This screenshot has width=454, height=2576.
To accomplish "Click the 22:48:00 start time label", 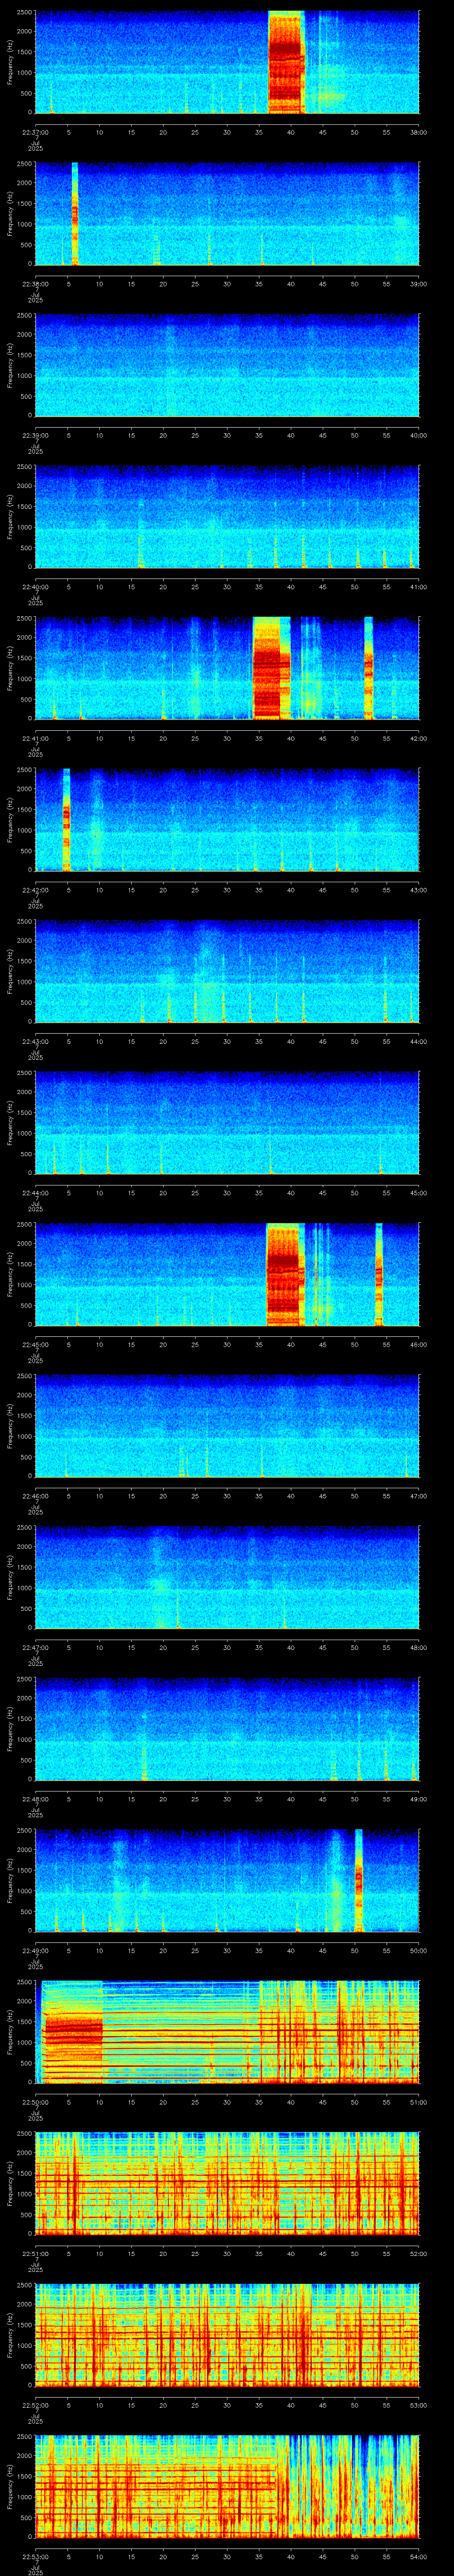I will 35,1799.
